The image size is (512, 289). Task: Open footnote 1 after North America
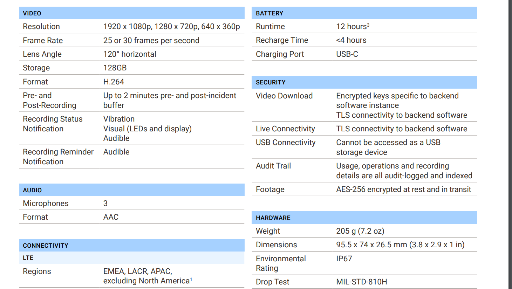191,279
